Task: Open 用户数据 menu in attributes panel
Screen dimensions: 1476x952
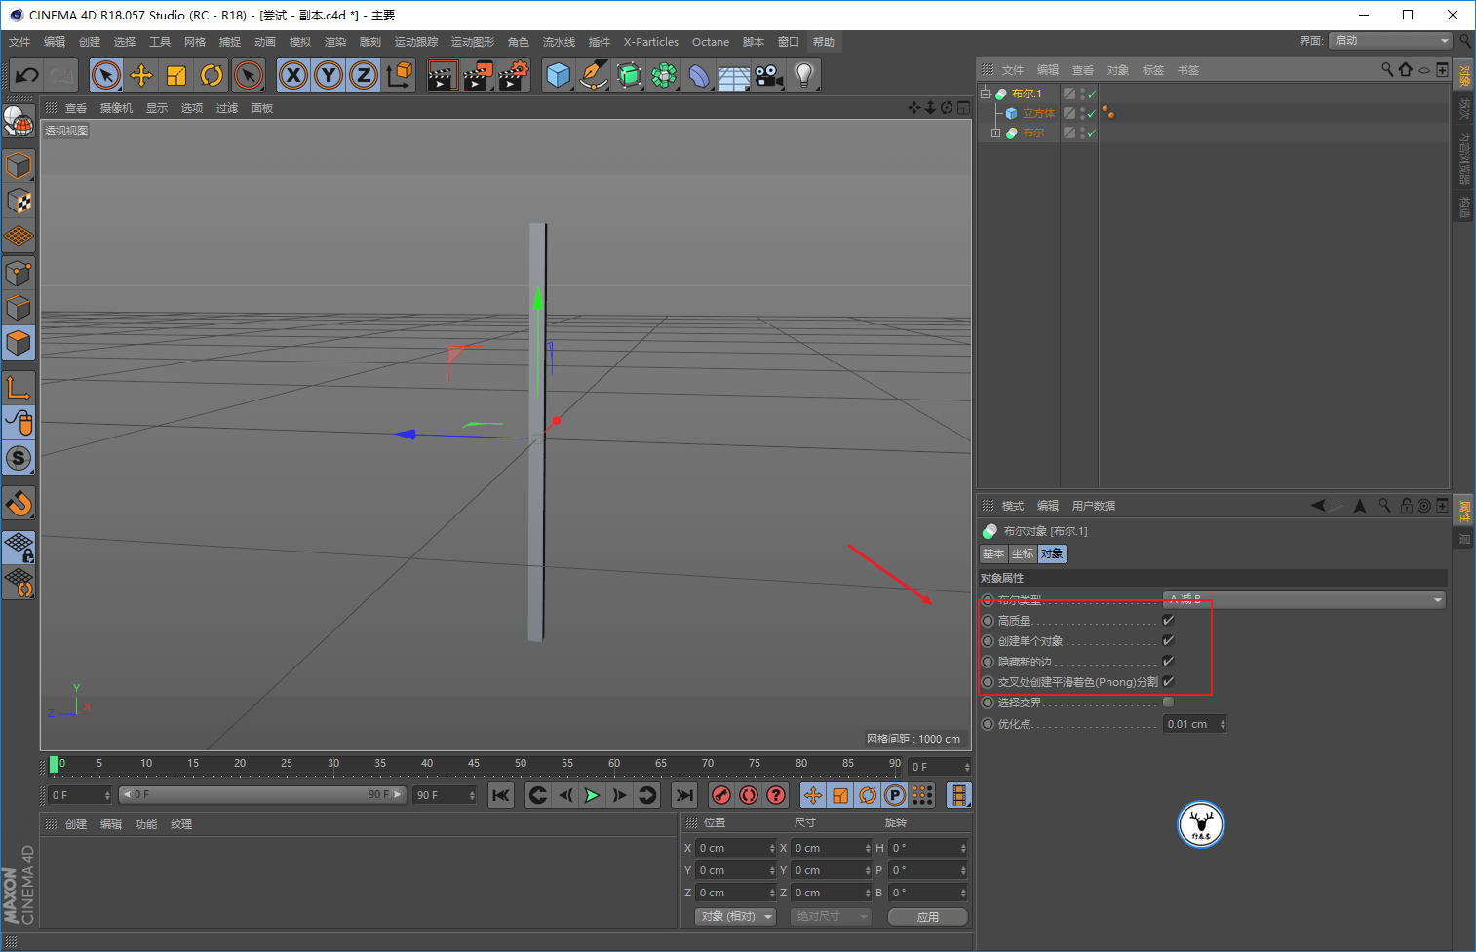Action: [1094, 506]
